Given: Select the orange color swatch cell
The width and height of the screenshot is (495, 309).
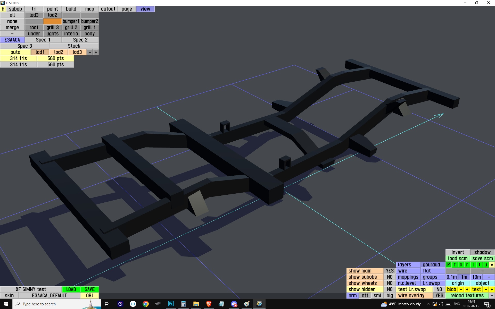Looking at the screenshot, I should click(52, 21).
